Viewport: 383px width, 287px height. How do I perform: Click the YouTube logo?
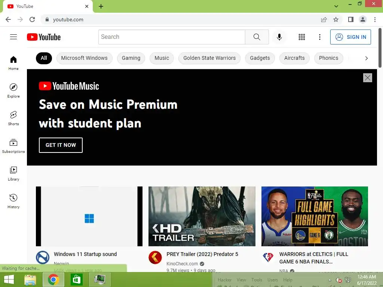point(44,37)
